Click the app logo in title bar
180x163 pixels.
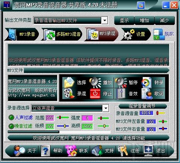6,5
